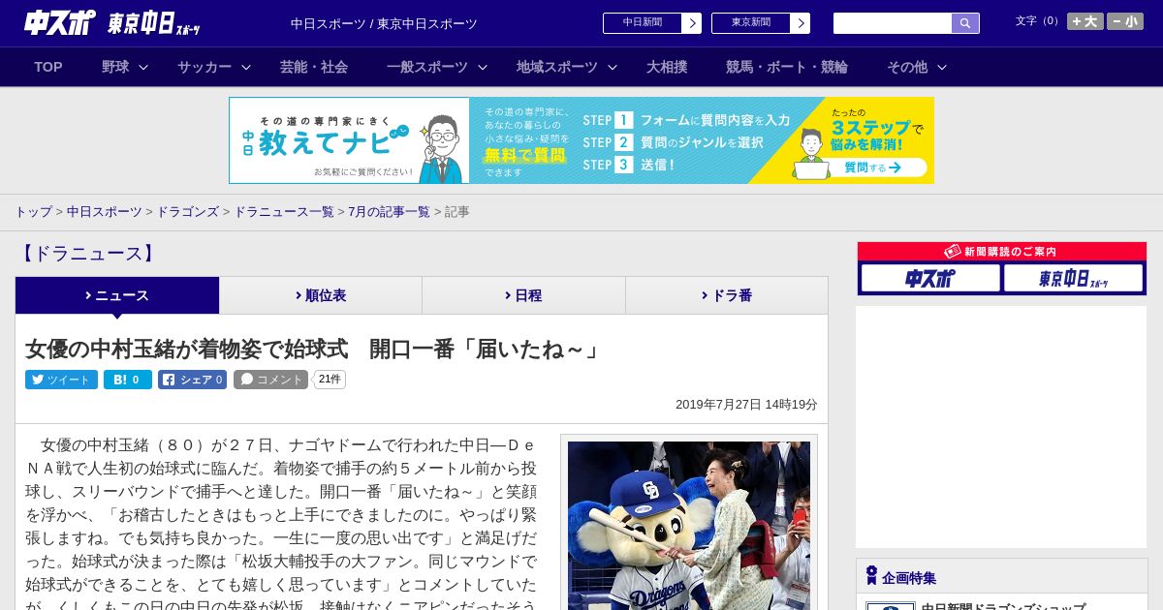Focus the header search input field
The width and height of the screenshot is (1163, 610).
pos(893,23)
